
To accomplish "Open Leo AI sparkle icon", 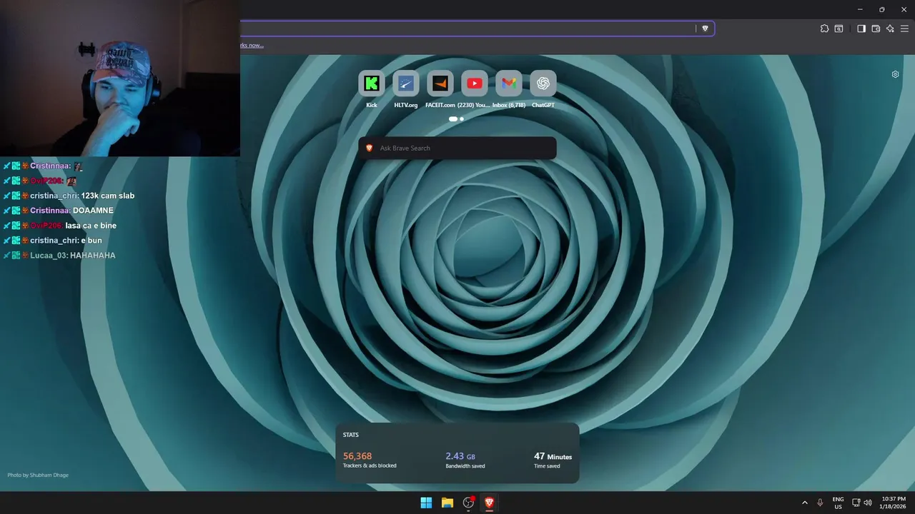I will 890,29.
